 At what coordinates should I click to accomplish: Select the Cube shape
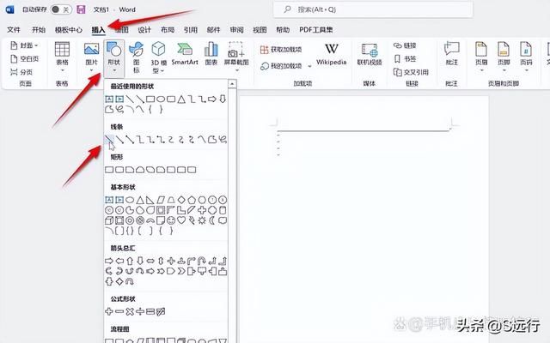point(109,220)
